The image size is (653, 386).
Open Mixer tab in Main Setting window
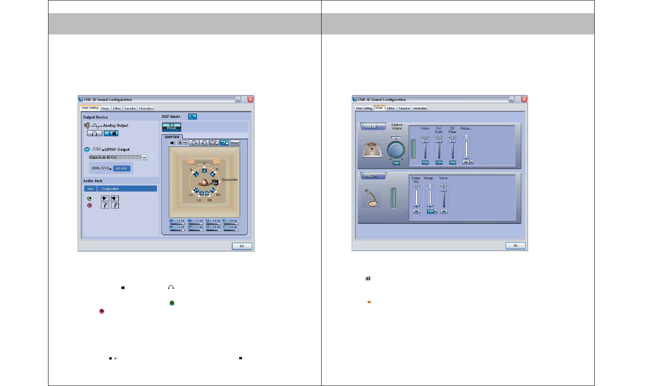106,108
